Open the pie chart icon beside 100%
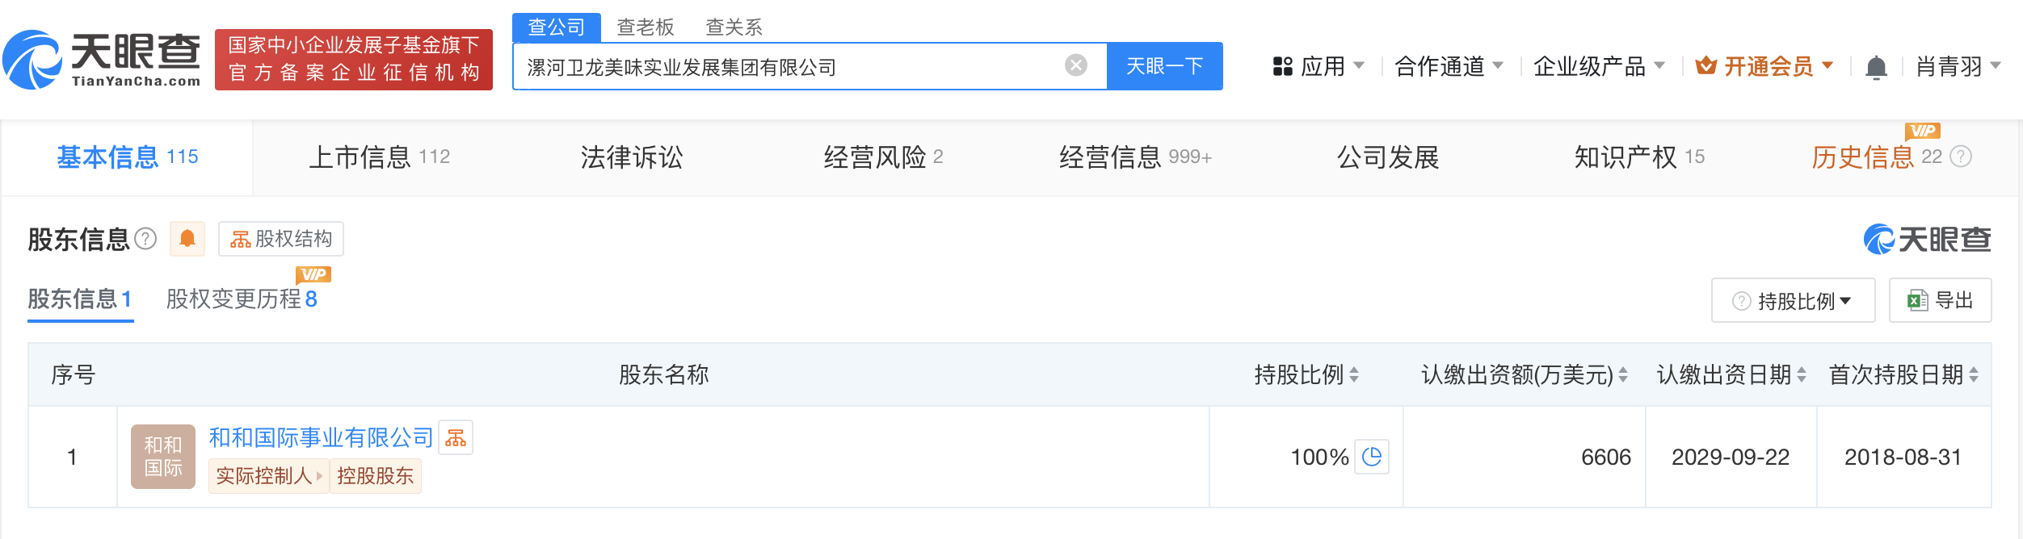This screenshot has height=539, width=2023. coord(1371,458)
